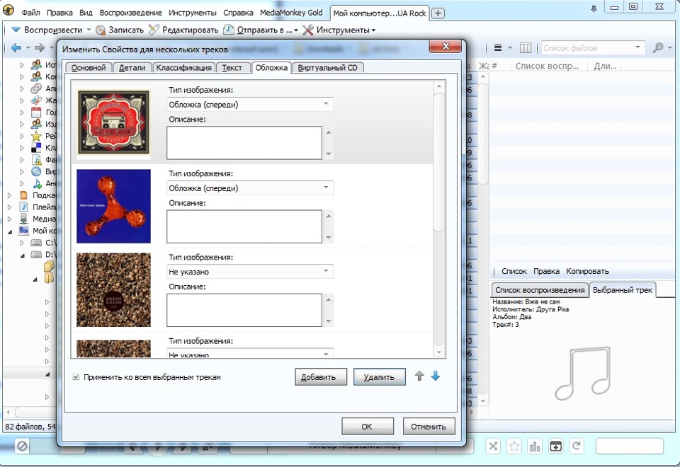Switch to Список воспроизведения tab
680x467 pixels.
tap(540, 290)
